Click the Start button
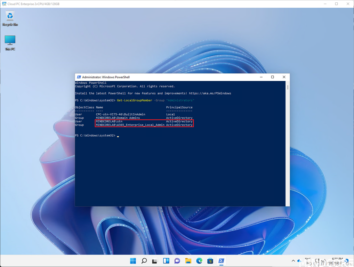Screen dimensions: 354x267 click(133, 260)
